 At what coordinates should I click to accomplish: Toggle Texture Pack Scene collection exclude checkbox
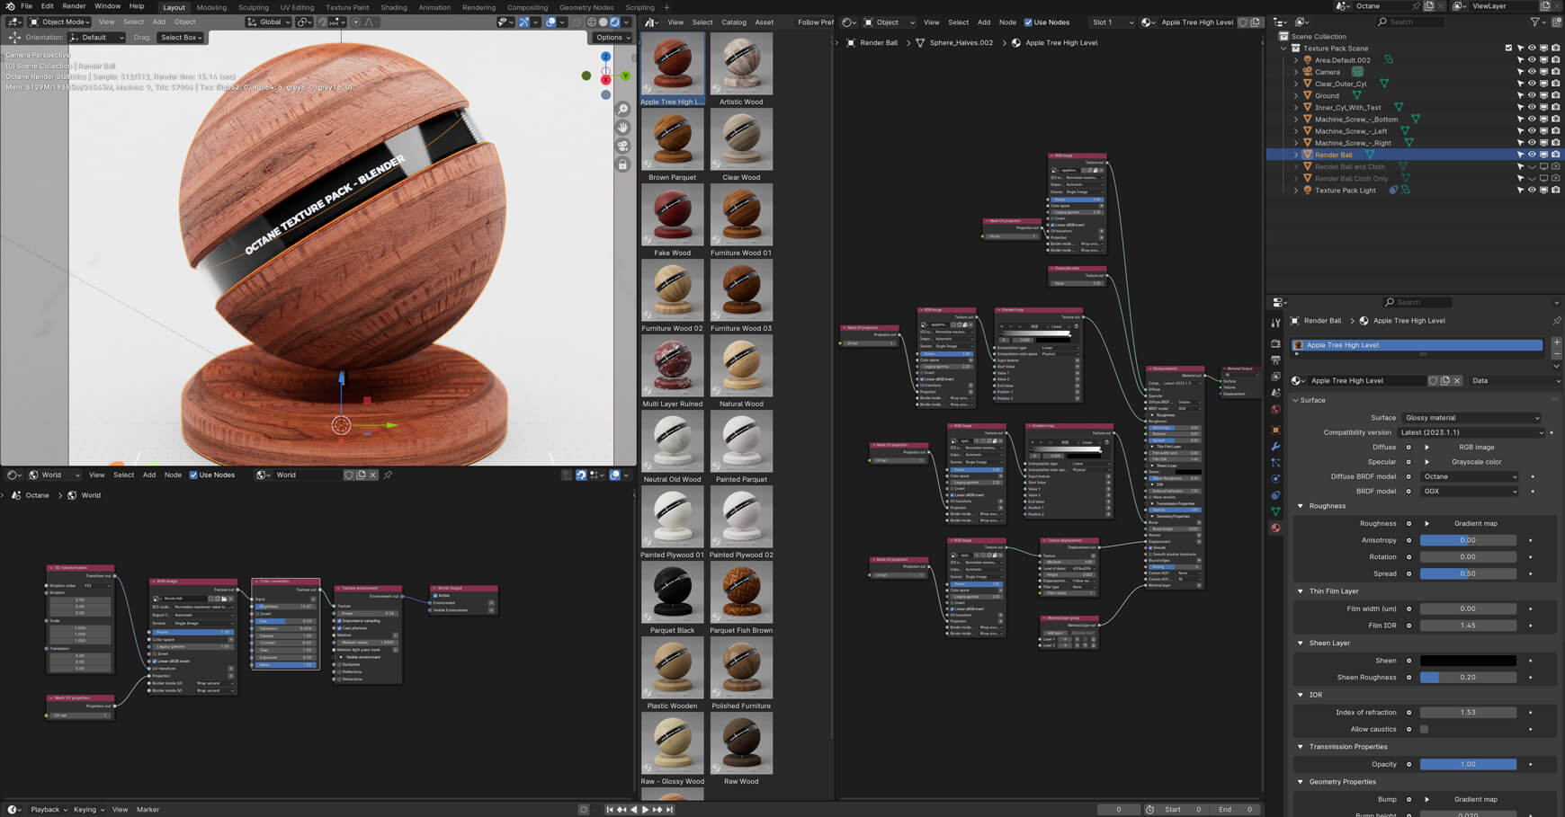click(1508, 49)
